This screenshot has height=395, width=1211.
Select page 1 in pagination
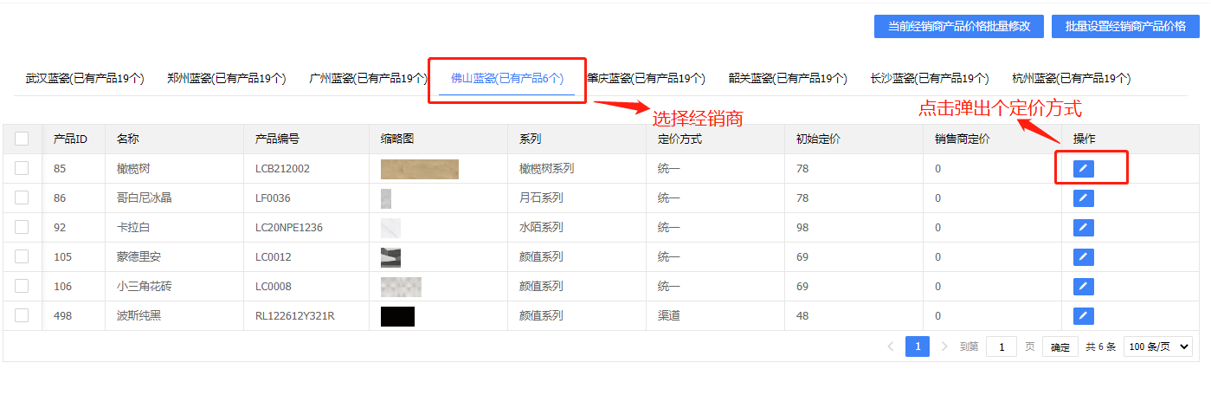click(x=918, y=346)
